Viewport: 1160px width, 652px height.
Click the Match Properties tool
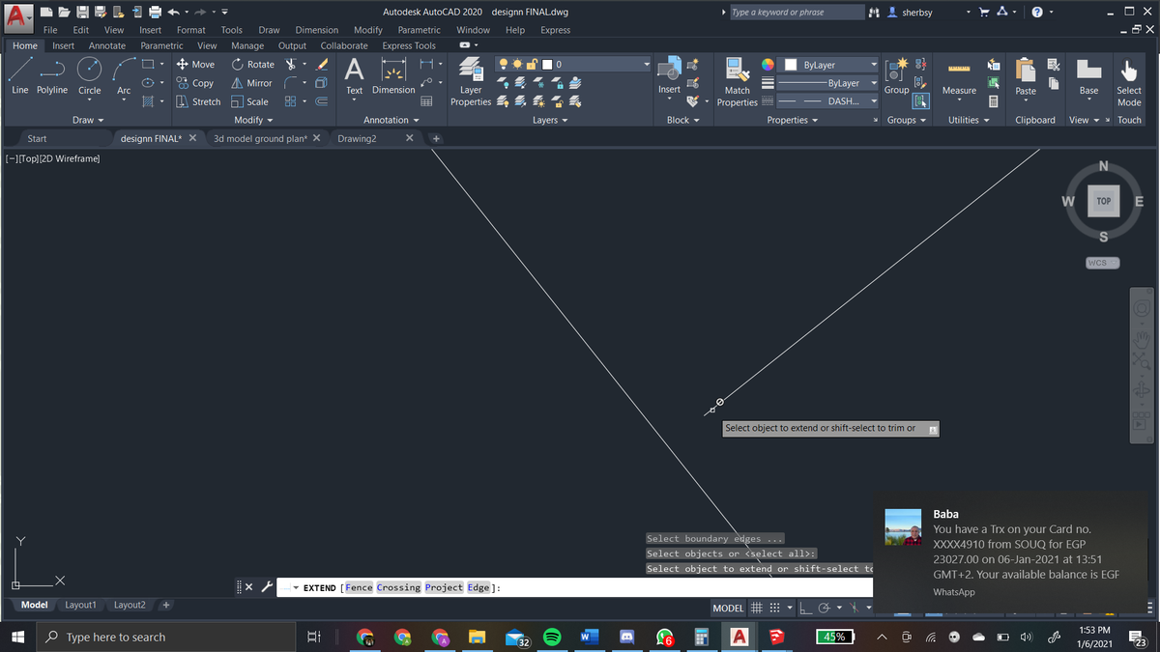point(737,82)
